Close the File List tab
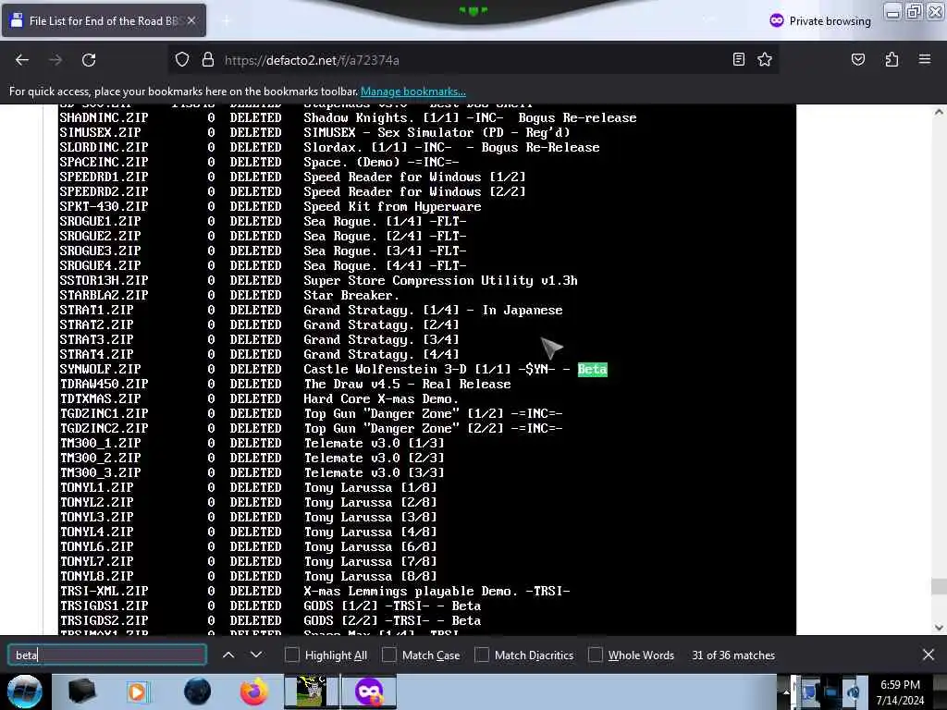Screen dimensions: 947x710 coord(191,20)
